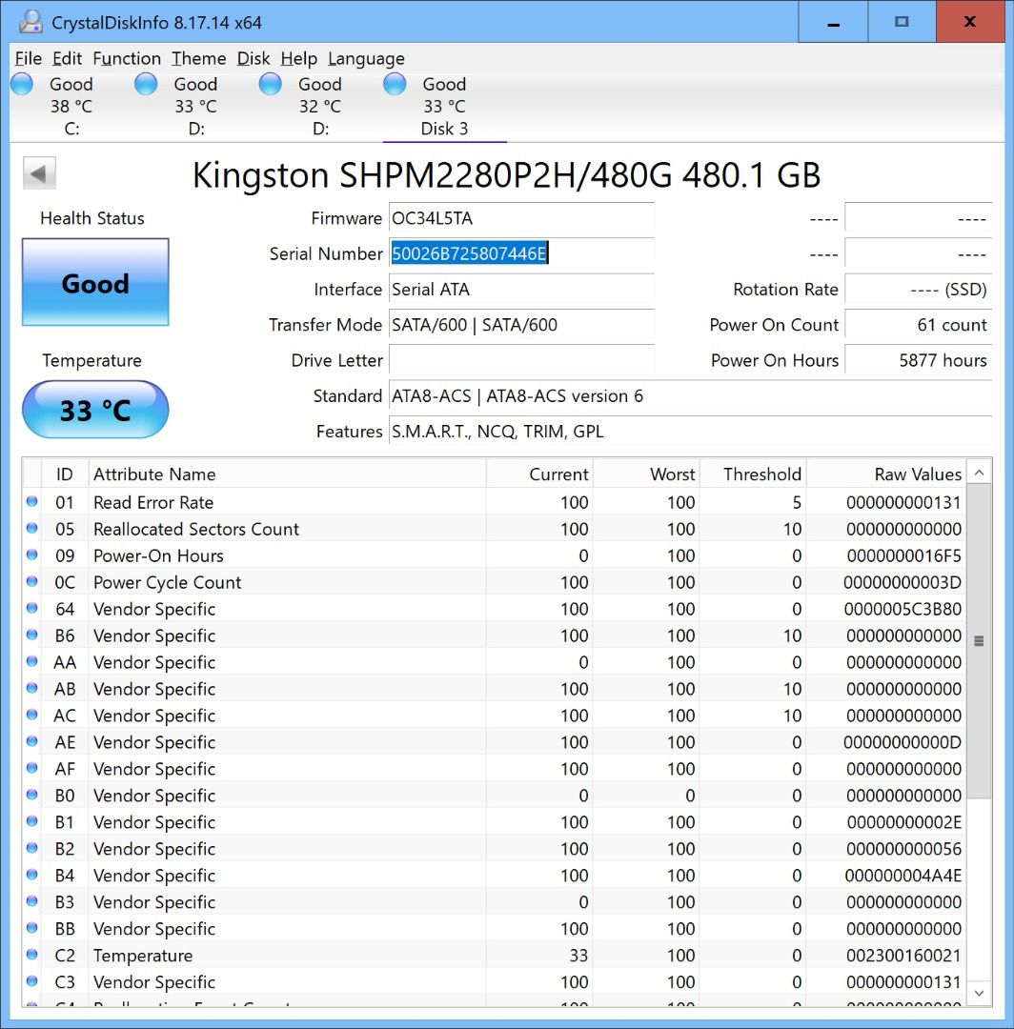1014x1029 pixels.
Task: Click the CrystalDiskInfo title bar app icon
Action: tap(30, 22)
